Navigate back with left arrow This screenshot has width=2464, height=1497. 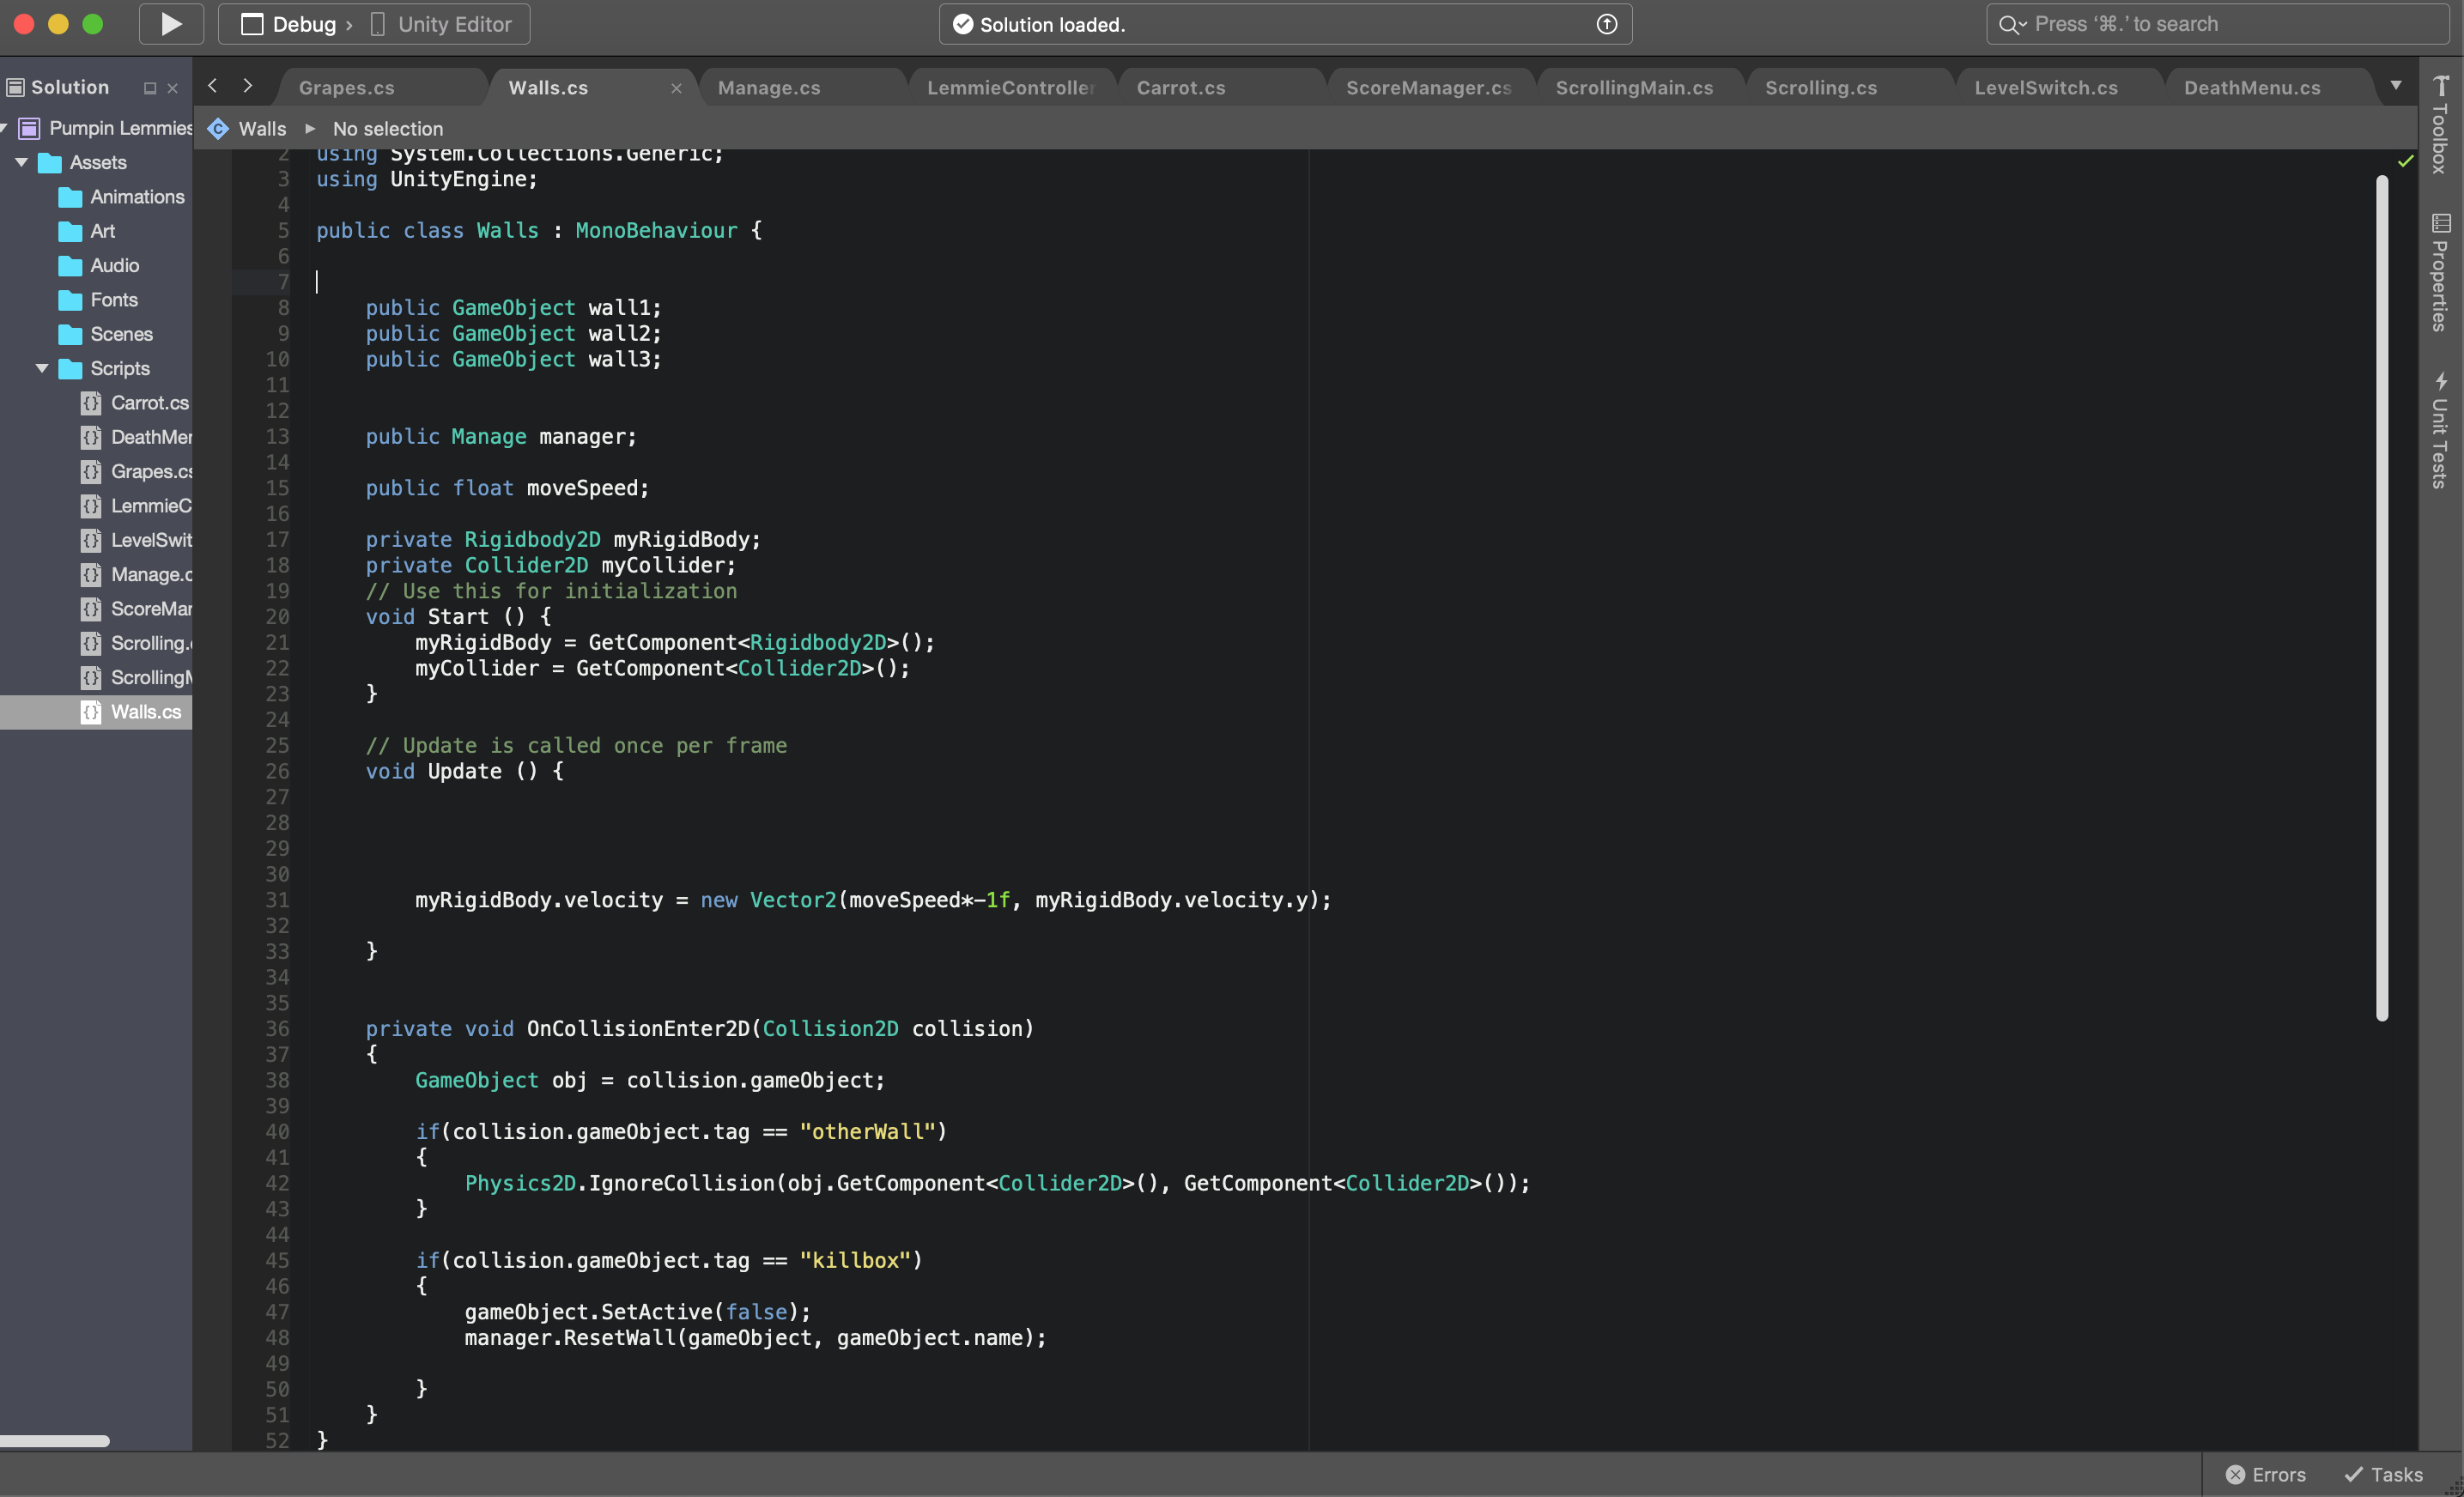pyautogui.click(x=212, y=86)
